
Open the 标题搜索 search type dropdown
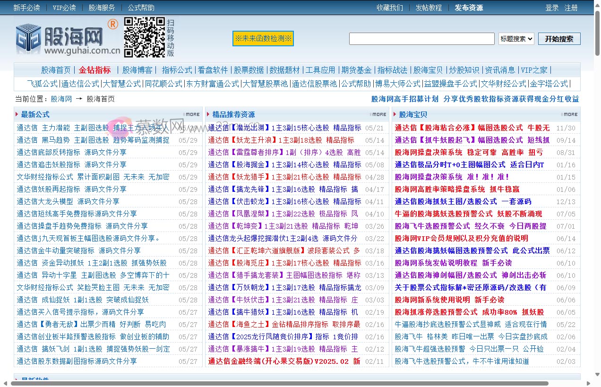(x=516, y=39)
